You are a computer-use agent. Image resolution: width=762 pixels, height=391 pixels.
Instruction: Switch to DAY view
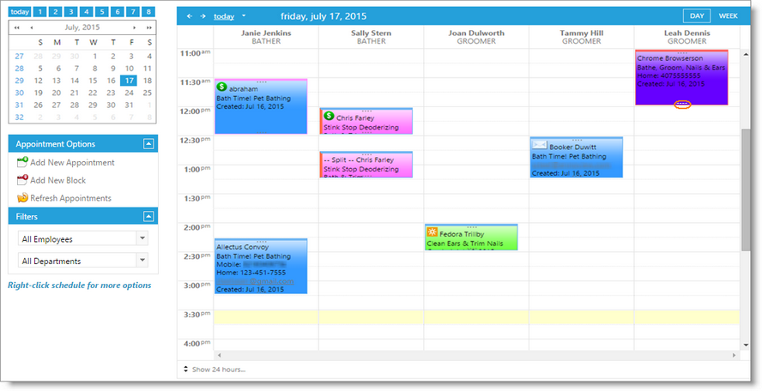697,16
